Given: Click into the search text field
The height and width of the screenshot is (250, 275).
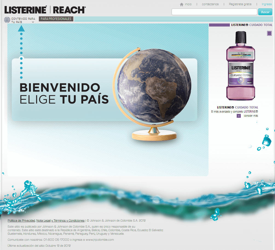Looking at the screenshot, I should [214, 12].
